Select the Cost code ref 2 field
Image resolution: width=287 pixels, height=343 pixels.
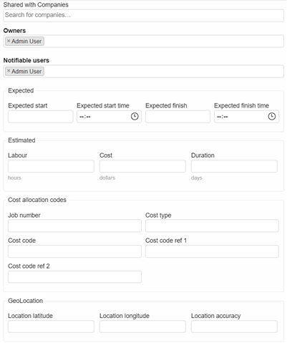click(x=74, y=277)
